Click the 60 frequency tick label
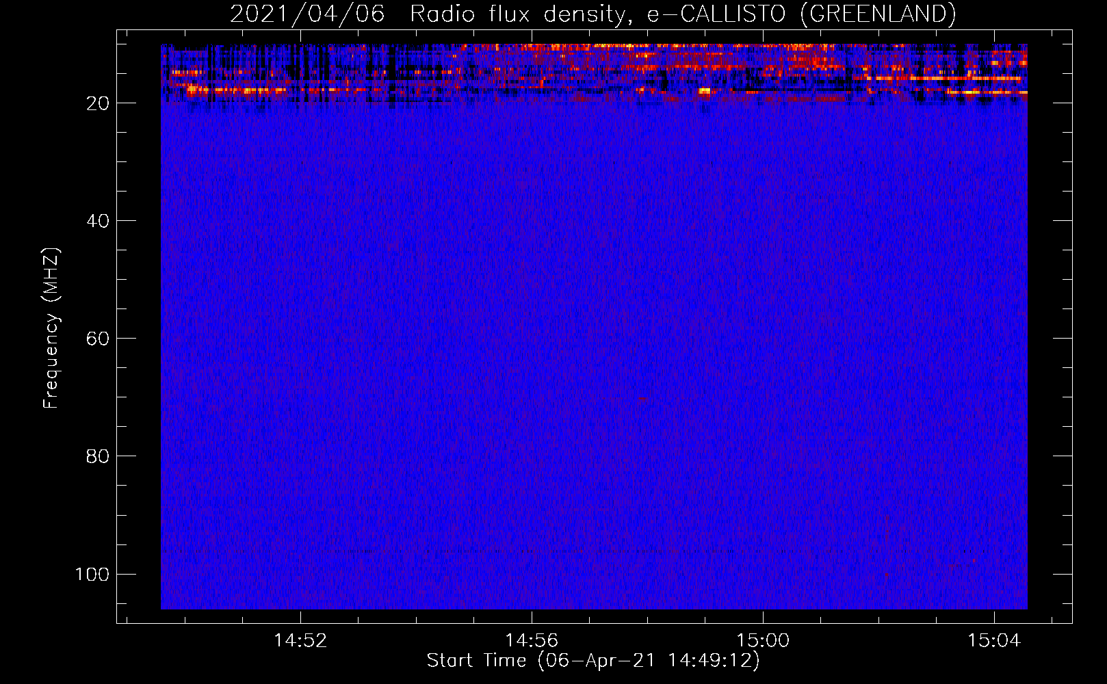 coord(98,339)
